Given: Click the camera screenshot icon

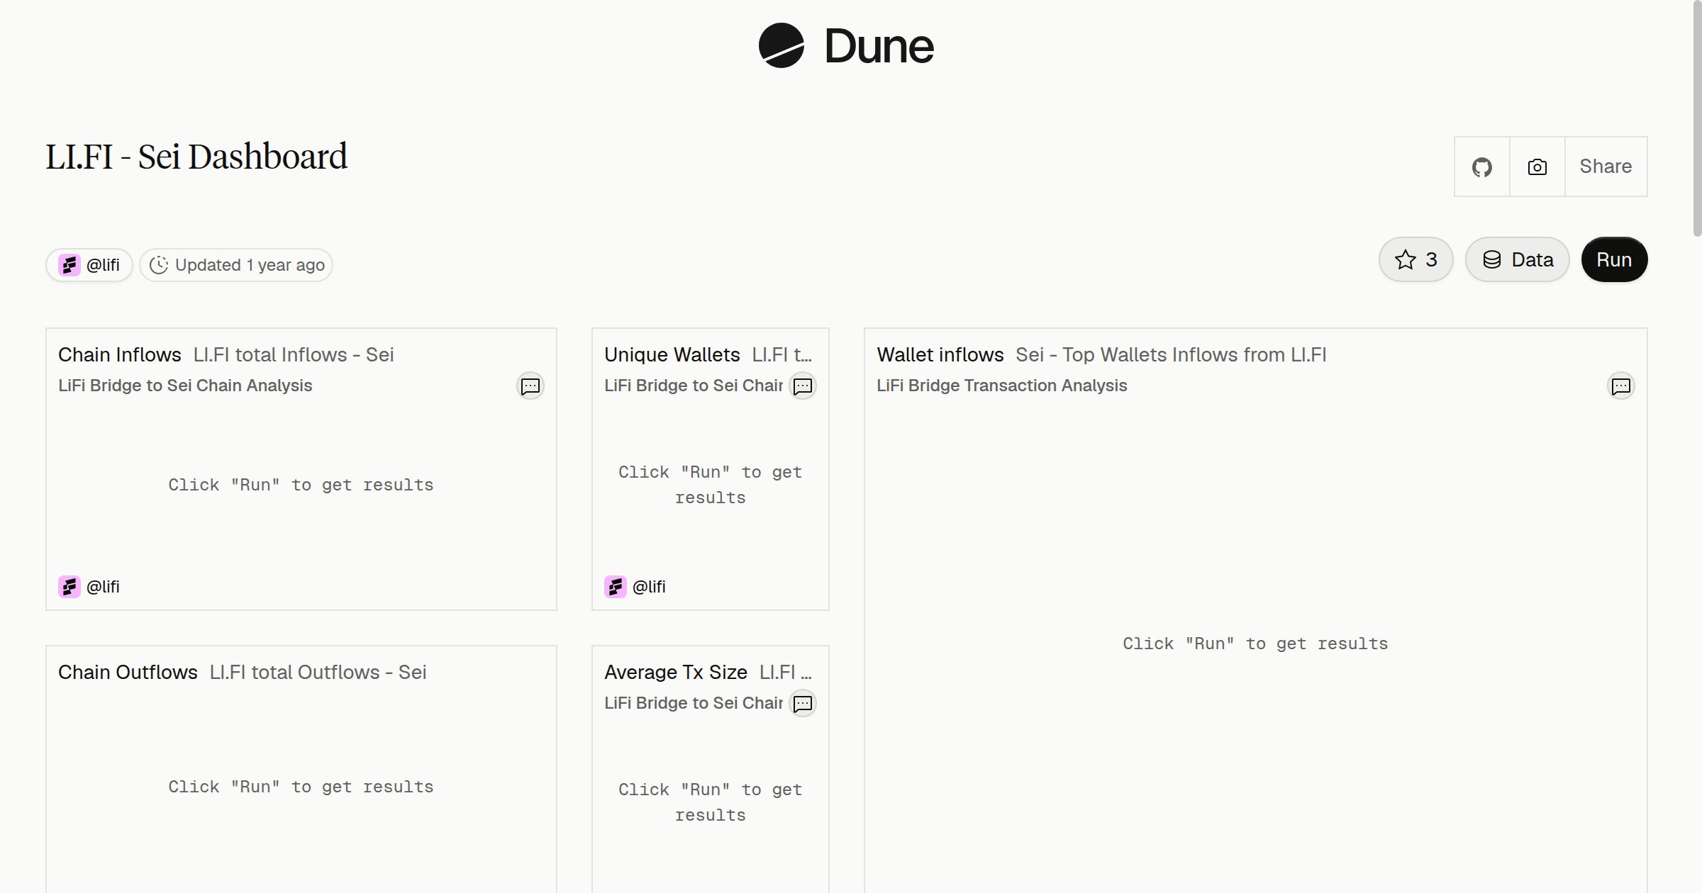Looking at the screenshot, I should click(x=1537, y=167).
